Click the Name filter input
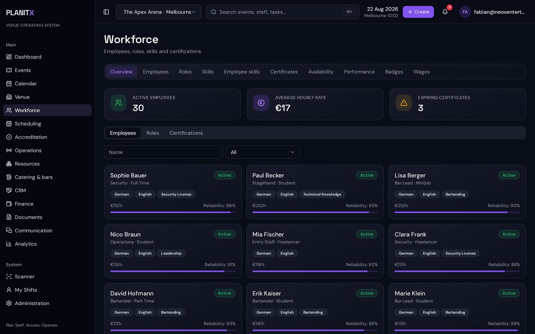 tap(163, 152)
